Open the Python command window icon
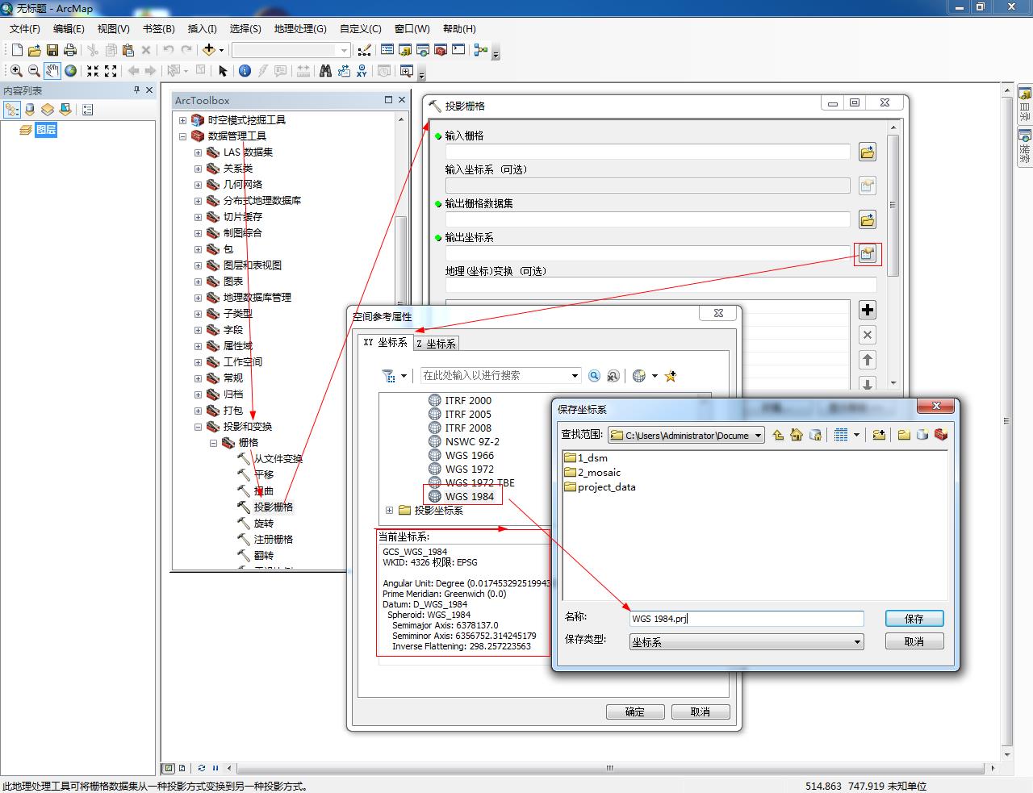 click(458, 50)
